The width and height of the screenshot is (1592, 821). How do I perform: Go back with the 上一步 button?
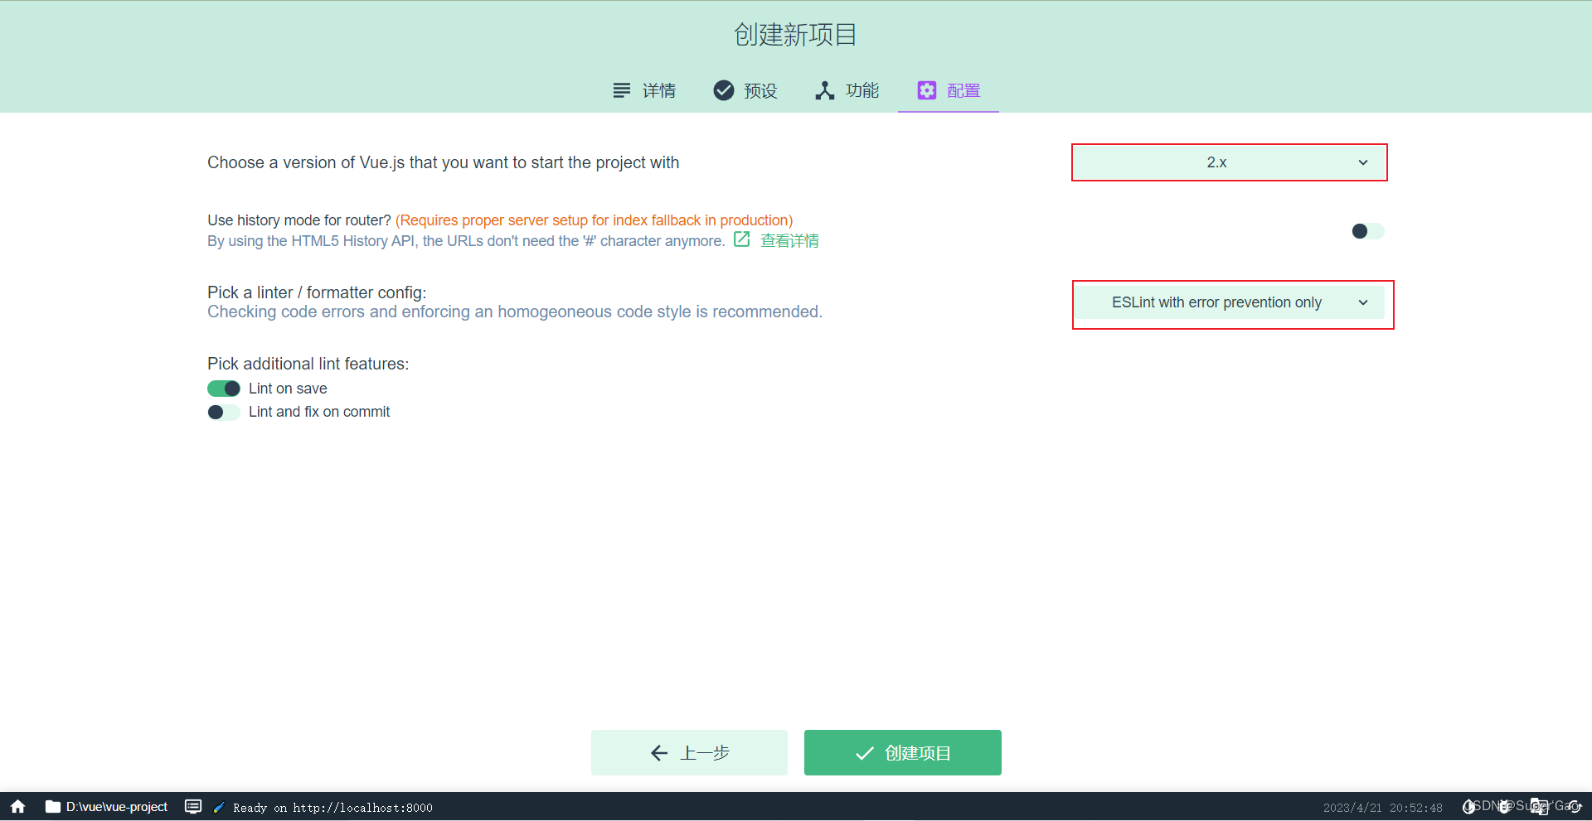(x=689, y=752)
